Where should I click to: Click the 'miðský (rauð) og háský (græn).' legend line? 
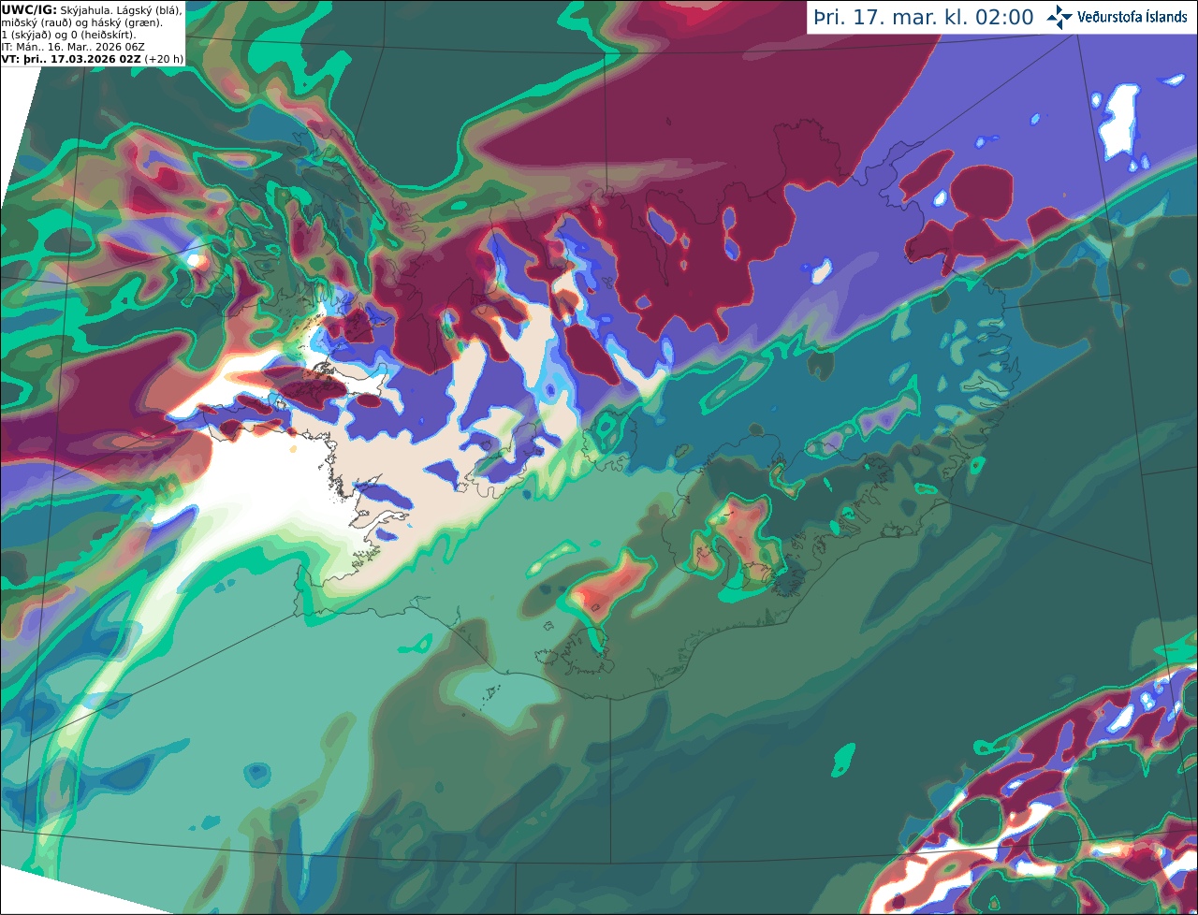click(x=81, y=22)
